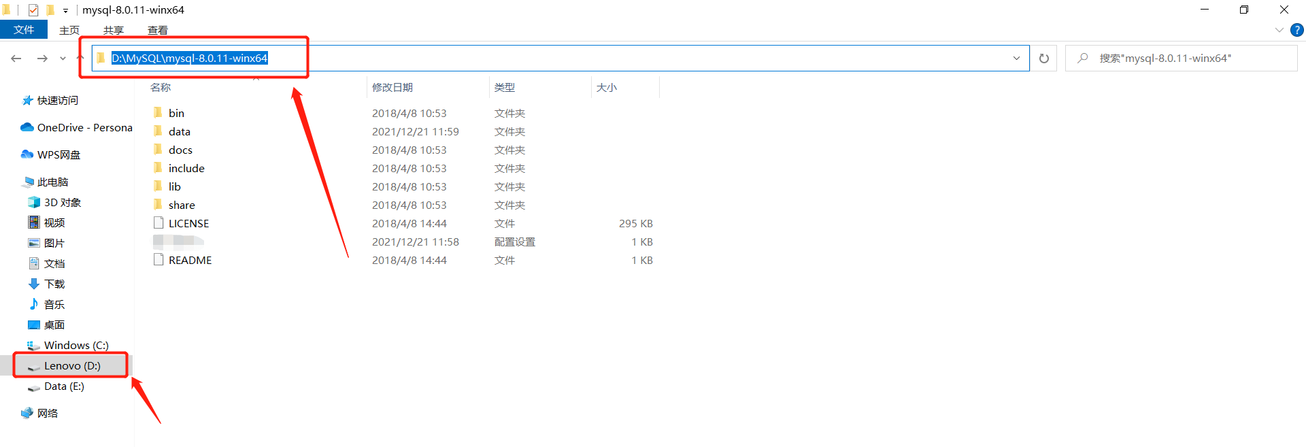Sort by the 名称 column header
1306x447 pixels.
(161, 87)
